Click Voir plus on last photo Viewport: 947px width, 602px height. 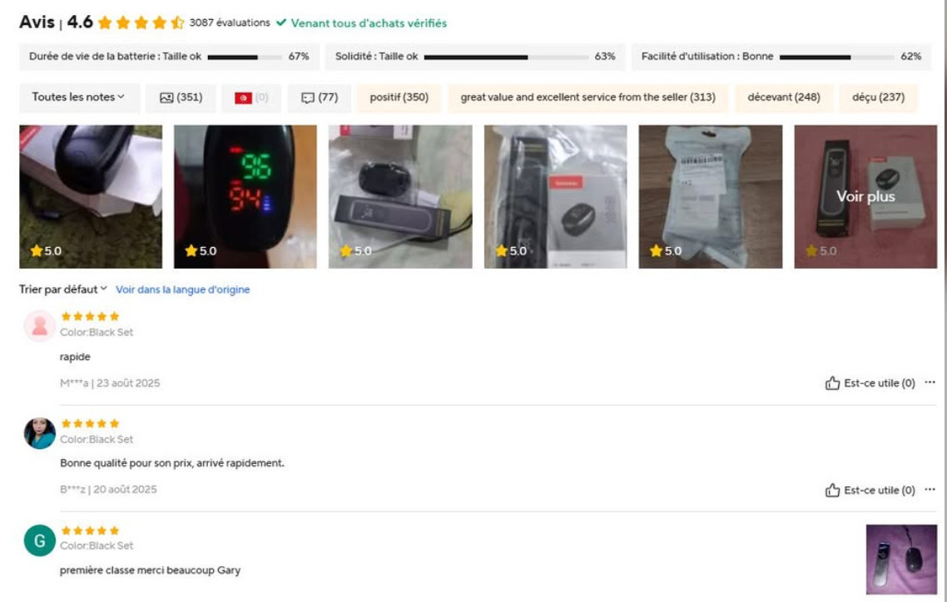click(x=865, y=196)
